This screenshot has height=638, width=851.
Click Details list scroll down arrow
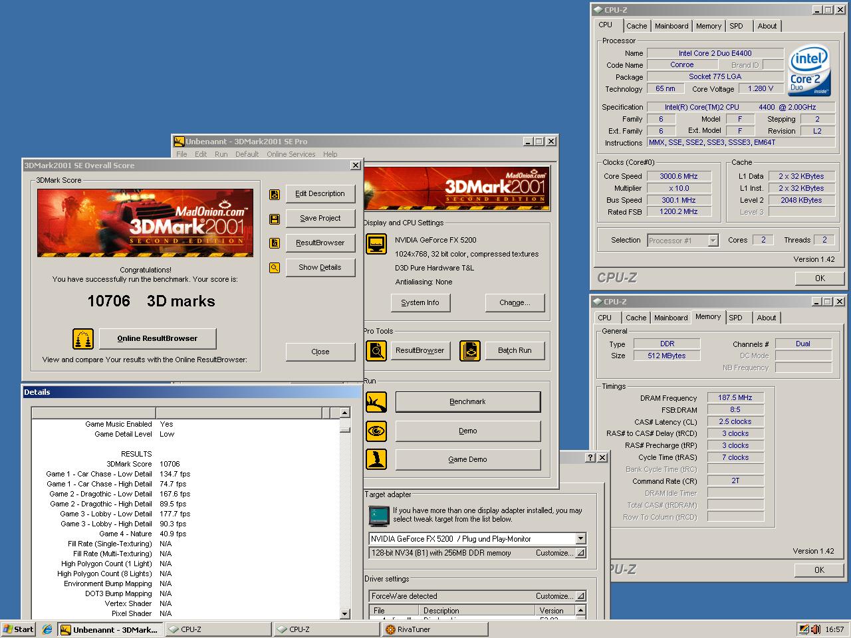tap(344, 614)
